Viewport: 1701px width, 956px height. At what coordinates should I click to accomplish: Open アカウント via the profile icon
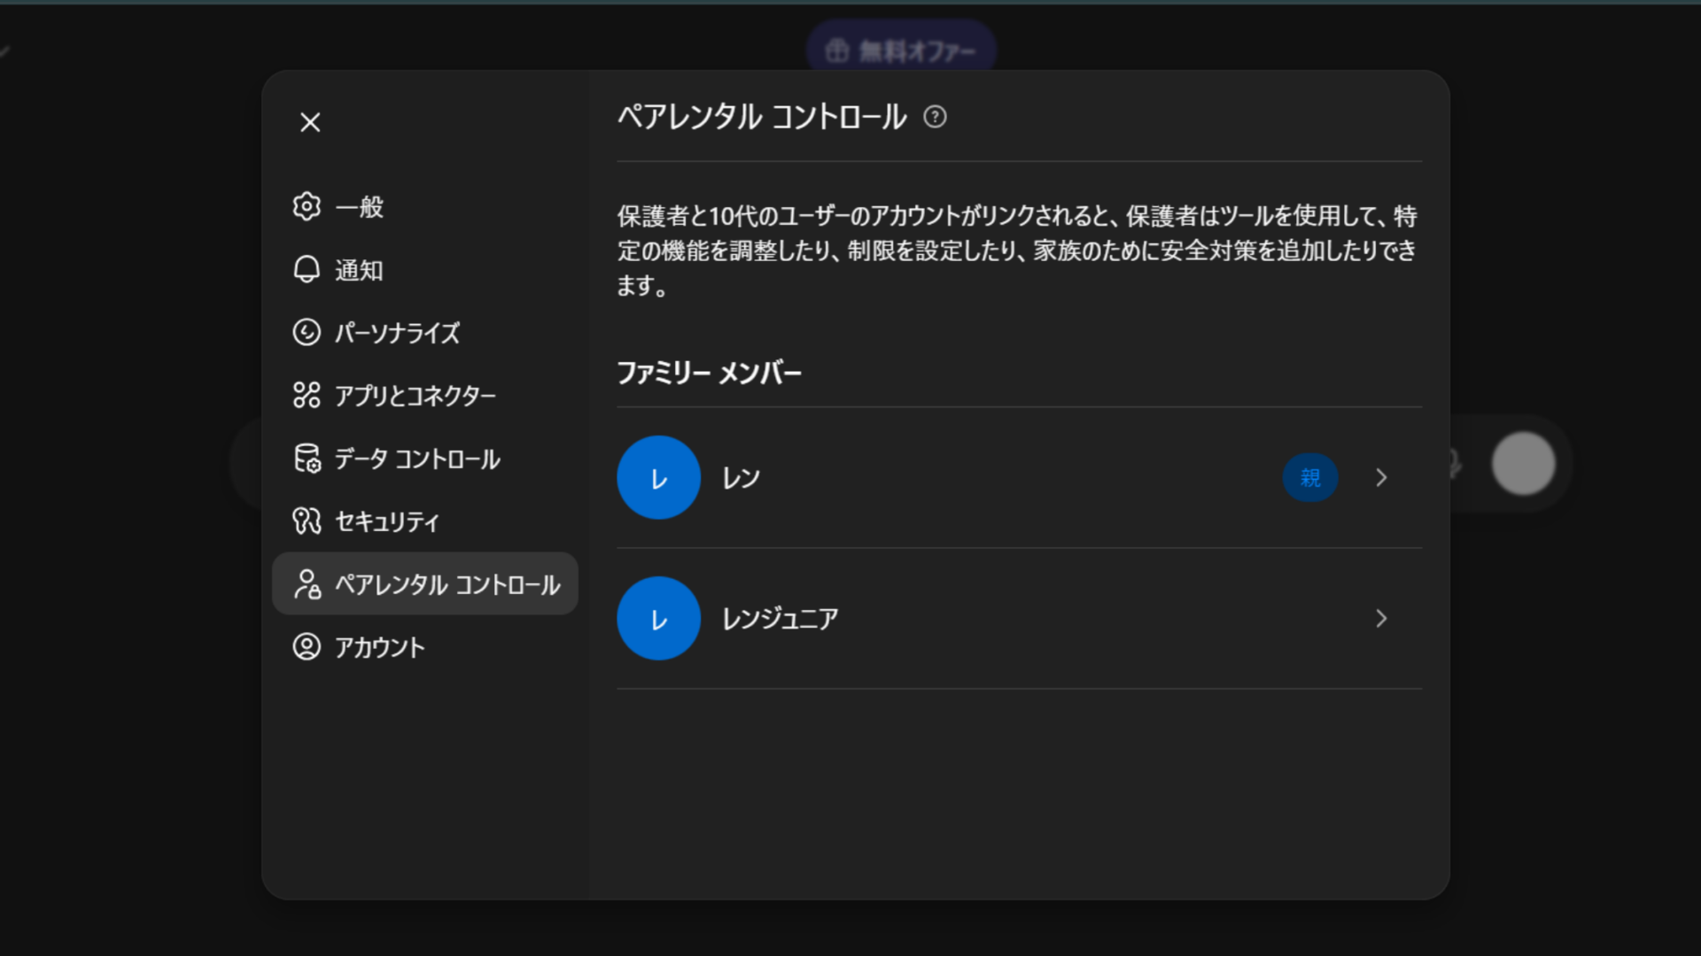(x=306, y=647)
